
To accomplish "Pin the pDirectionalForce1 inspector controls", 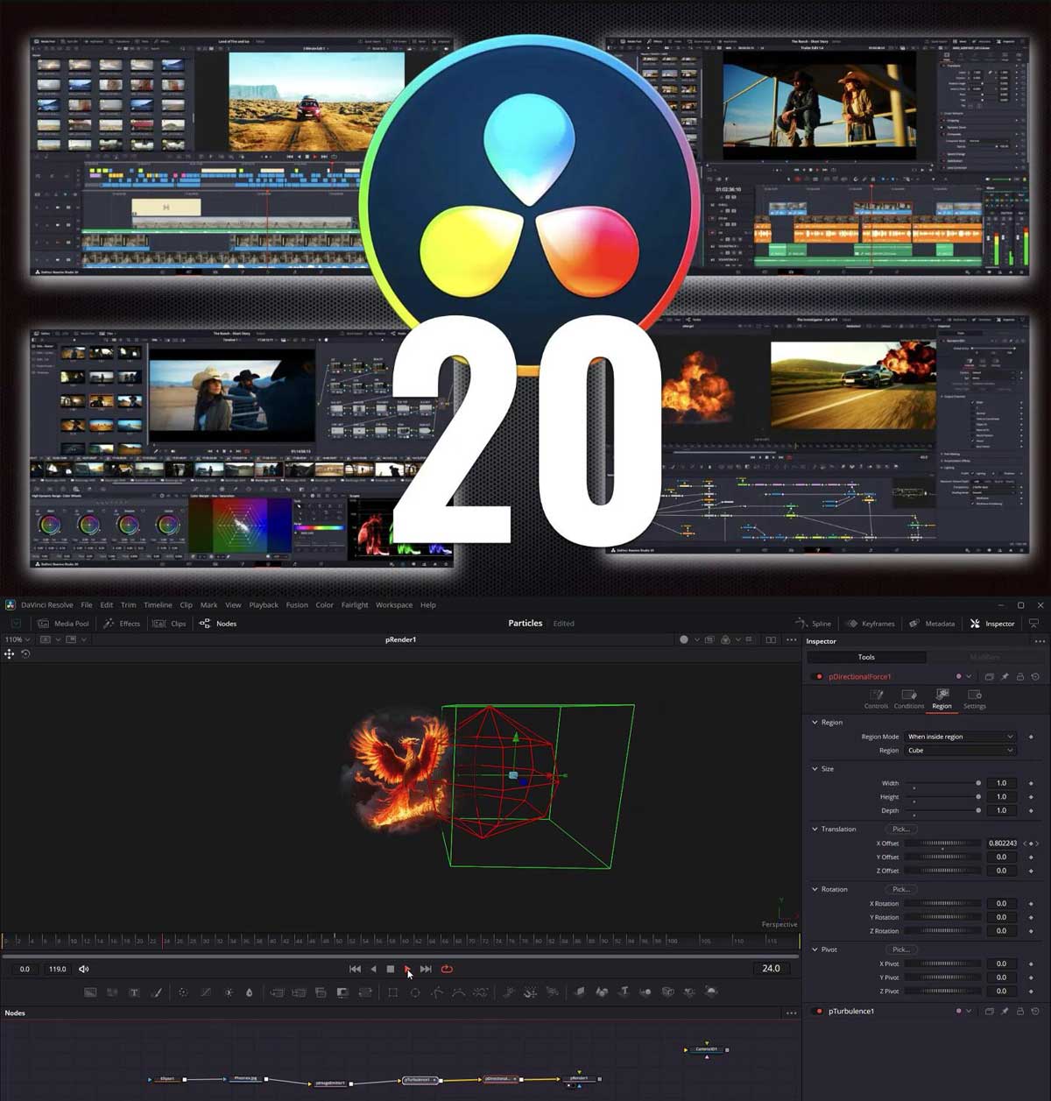I will [x=1005, y=677].
